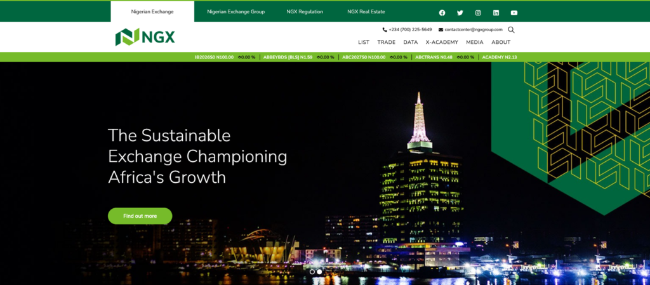650x285 pixels.
Task: Select the first carousel slide dot
Action: pyautogui.click(x=312, y=272)
